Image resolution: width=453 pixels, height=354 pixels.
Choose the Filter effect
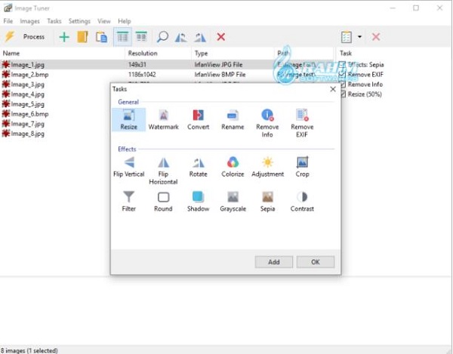tap(129, 202)
